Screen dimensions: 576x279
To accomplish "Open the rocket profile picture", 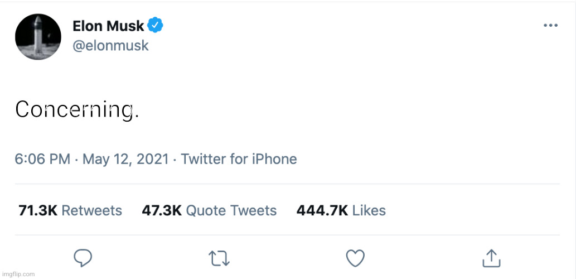I will click(38, 37).
